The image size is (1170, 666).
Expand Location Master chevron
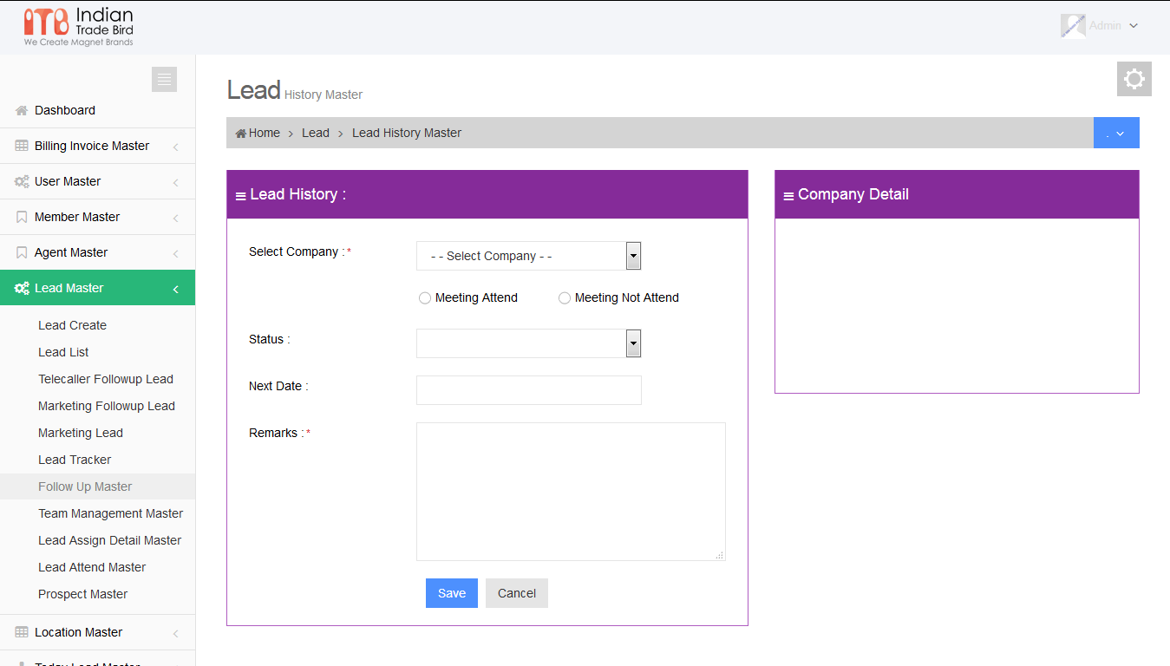pos(176,634)
